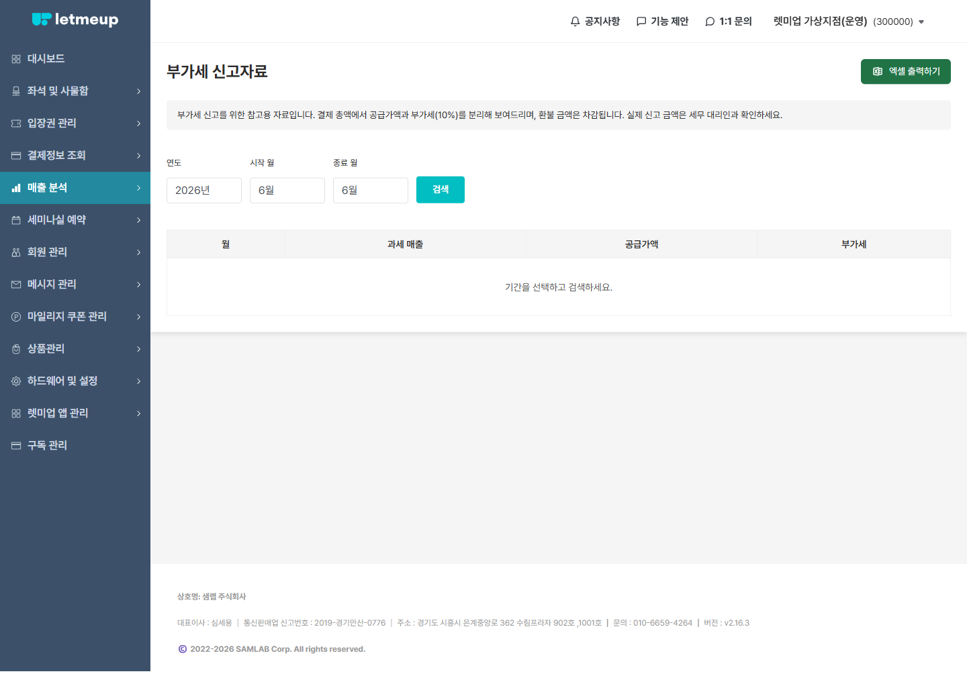Open 구독 관리 menu label

click(47, 446)
